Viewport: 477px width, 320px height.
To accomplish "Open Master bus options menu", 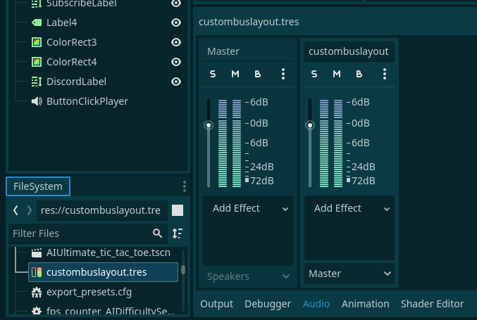I will (x=283, y=74).
